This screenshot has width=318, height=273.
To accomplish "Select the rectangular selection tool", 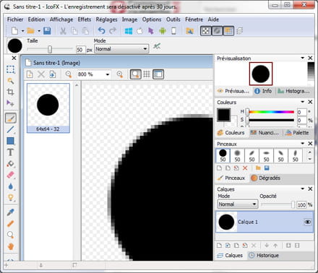I will pyautogui.click(x=10, y=69).
